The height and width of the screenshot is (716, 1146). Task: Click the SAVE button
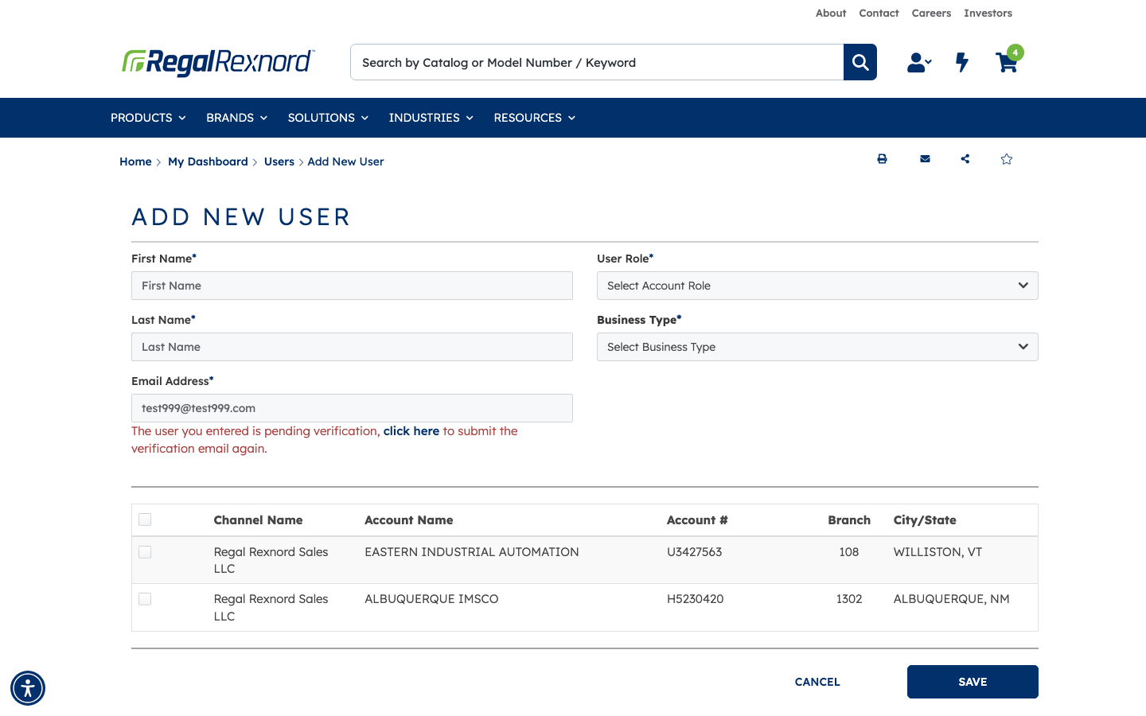[x=973, y=682]
